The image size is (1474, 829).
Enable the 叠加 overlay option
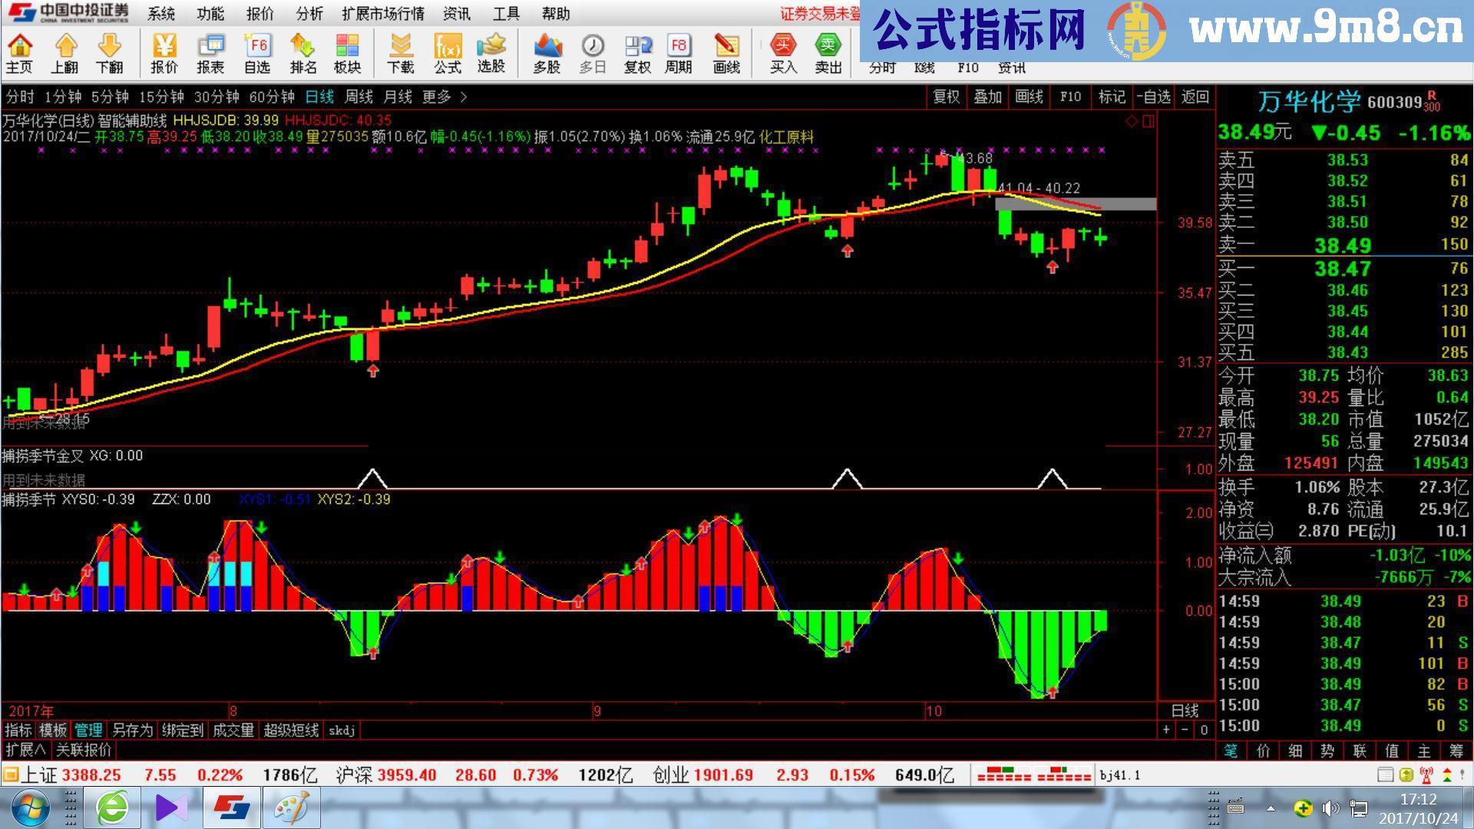pos(988,97)
